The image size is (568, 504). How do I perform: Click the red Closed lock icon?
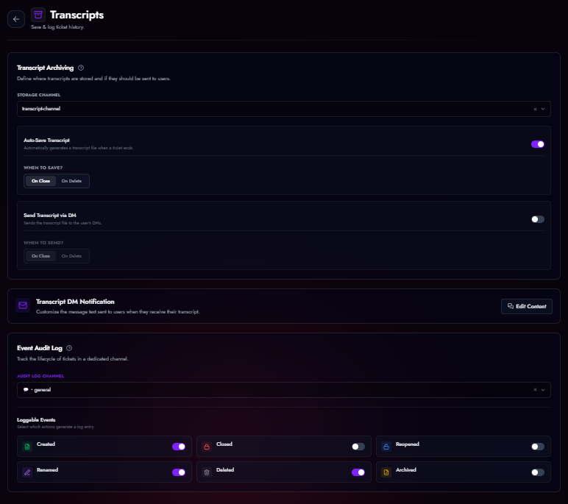pyautogui.click(x=207, y=447)
